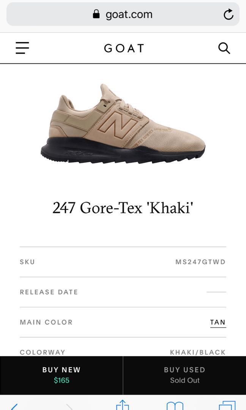Image resolution: width=246 pixels, height=410 pixels.
Task: Open search using the magnifier icon
Action: [x=224, y=48]
